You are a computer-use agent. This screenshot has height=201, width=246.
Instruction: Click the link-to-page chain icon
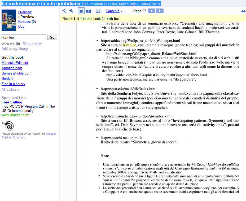point(243,11)
